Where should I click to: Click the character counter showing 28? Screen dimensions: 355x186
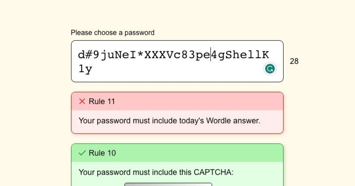click(x=294, y=61)
